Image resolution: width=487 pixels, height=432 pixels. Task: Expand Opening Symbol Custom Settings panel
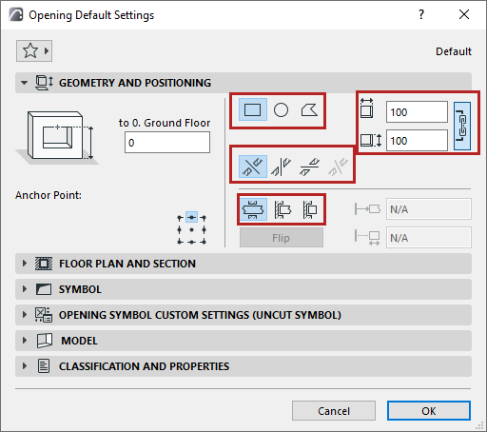[25, 315]
